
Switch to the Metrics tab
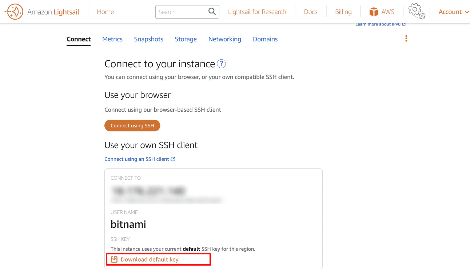coord(112,39)
